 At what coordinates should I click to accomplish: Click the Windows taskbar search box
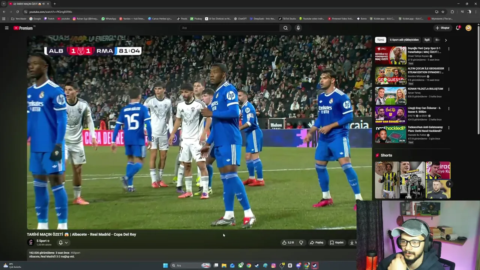coord(190,265)
